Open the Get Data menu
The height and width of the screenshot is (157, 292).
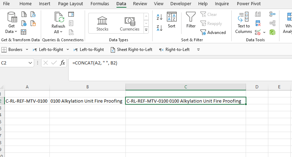coord(11,23)
